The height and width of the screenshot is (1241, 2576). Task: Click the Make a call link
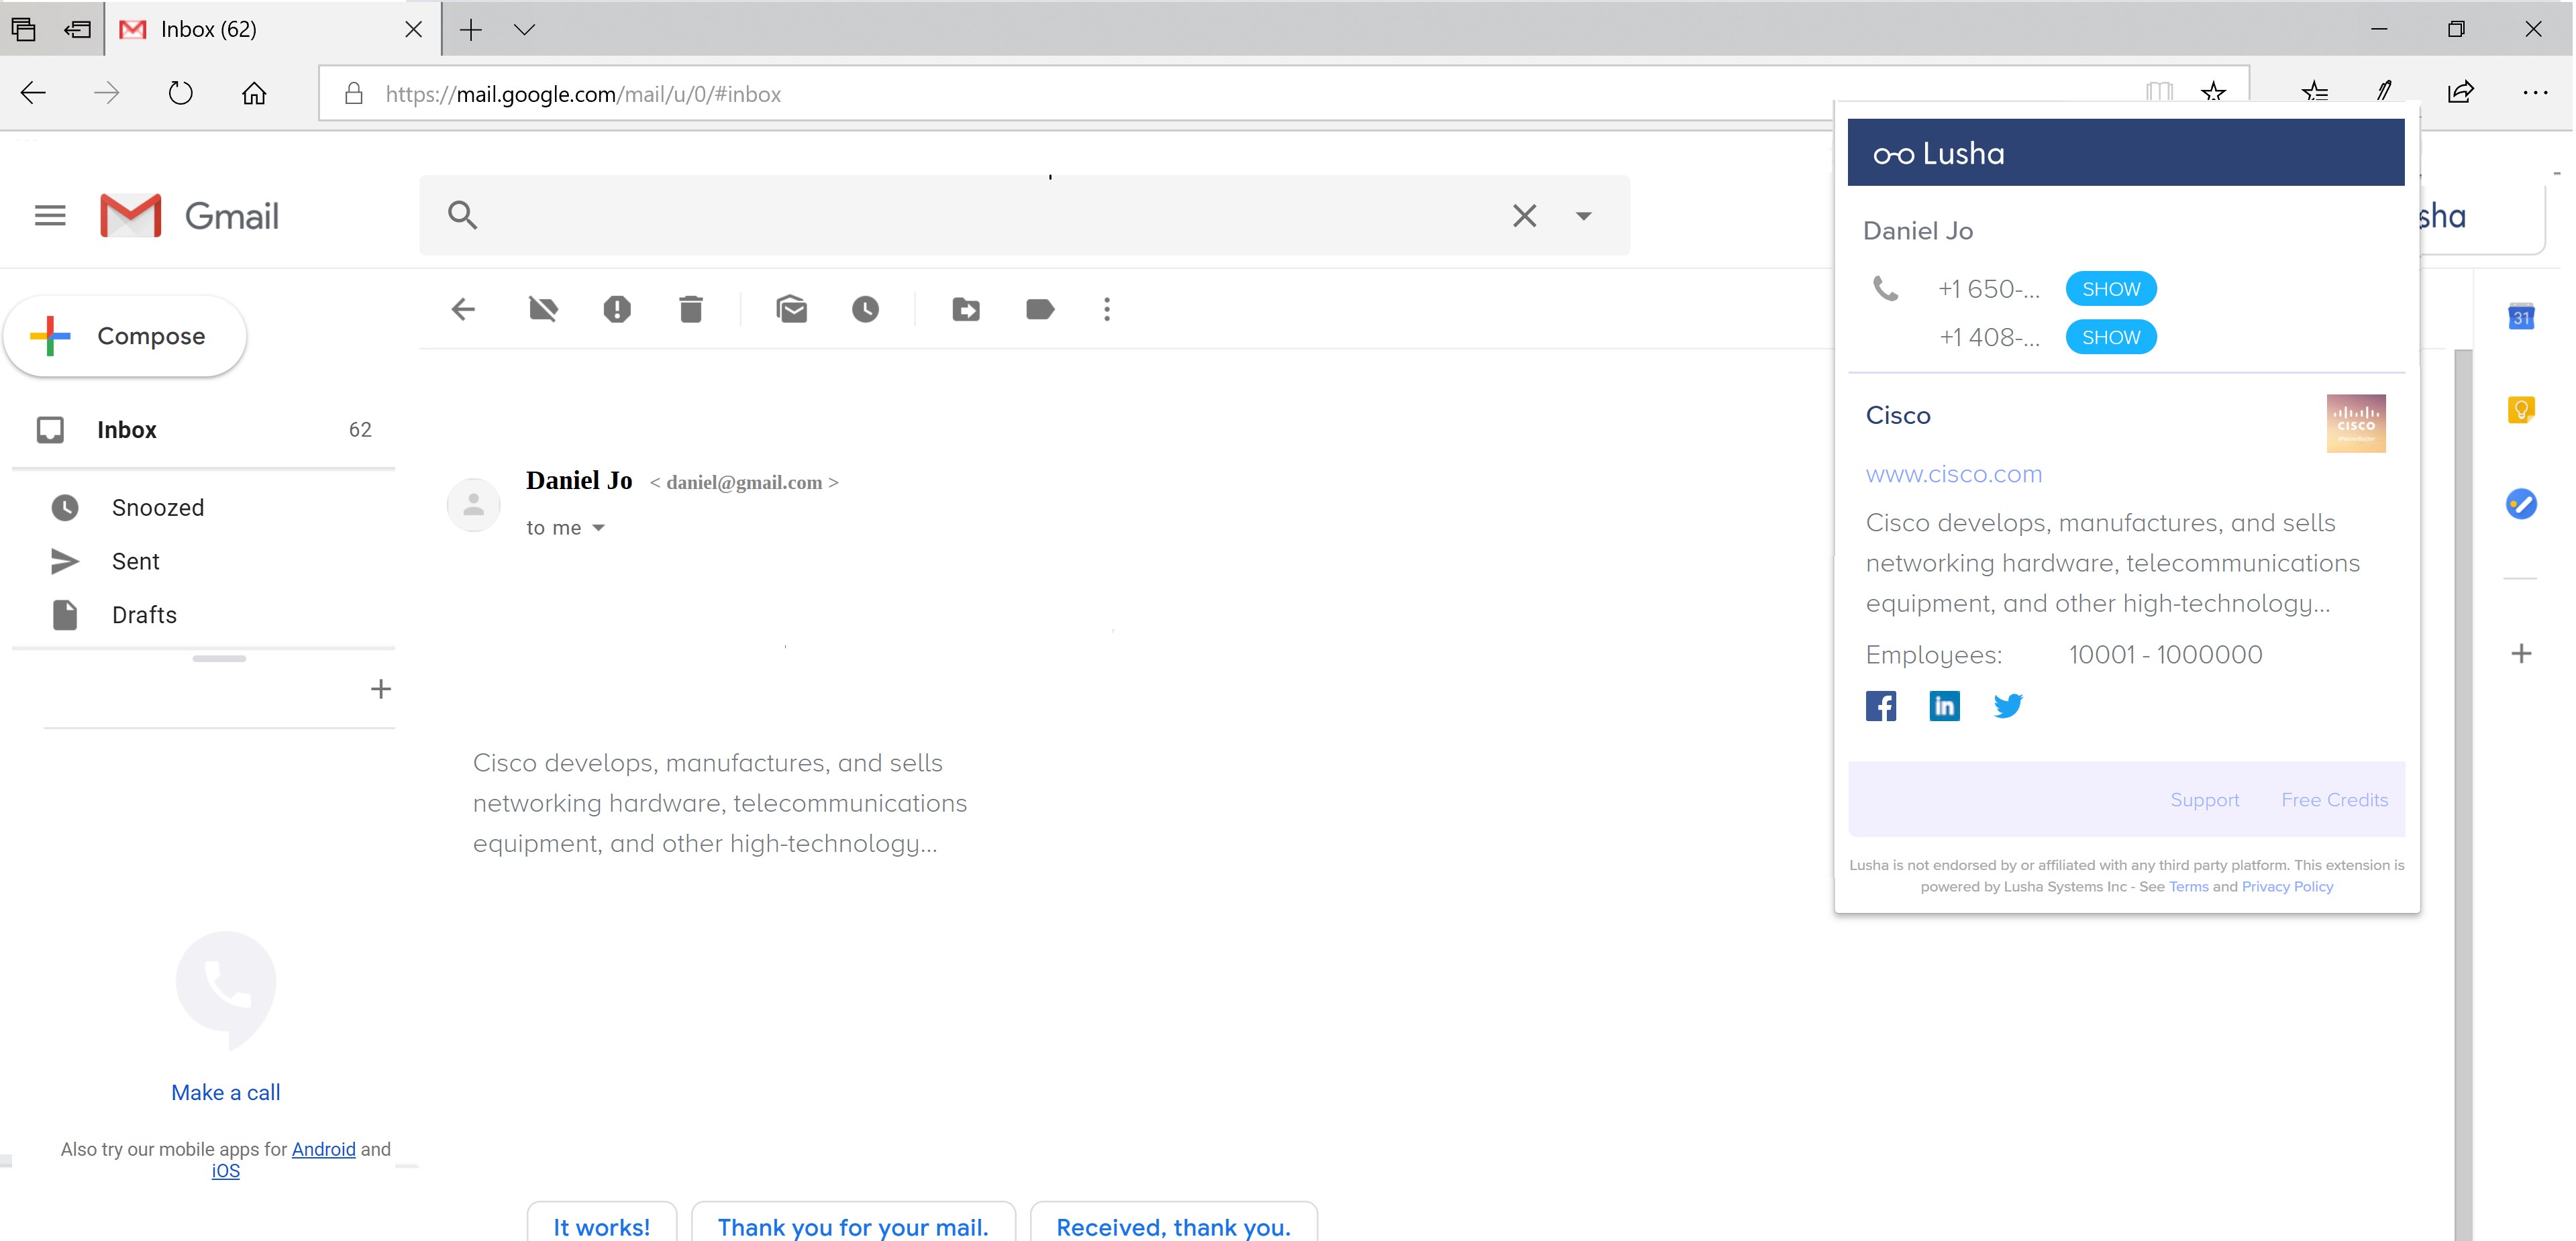point(226,1093)
